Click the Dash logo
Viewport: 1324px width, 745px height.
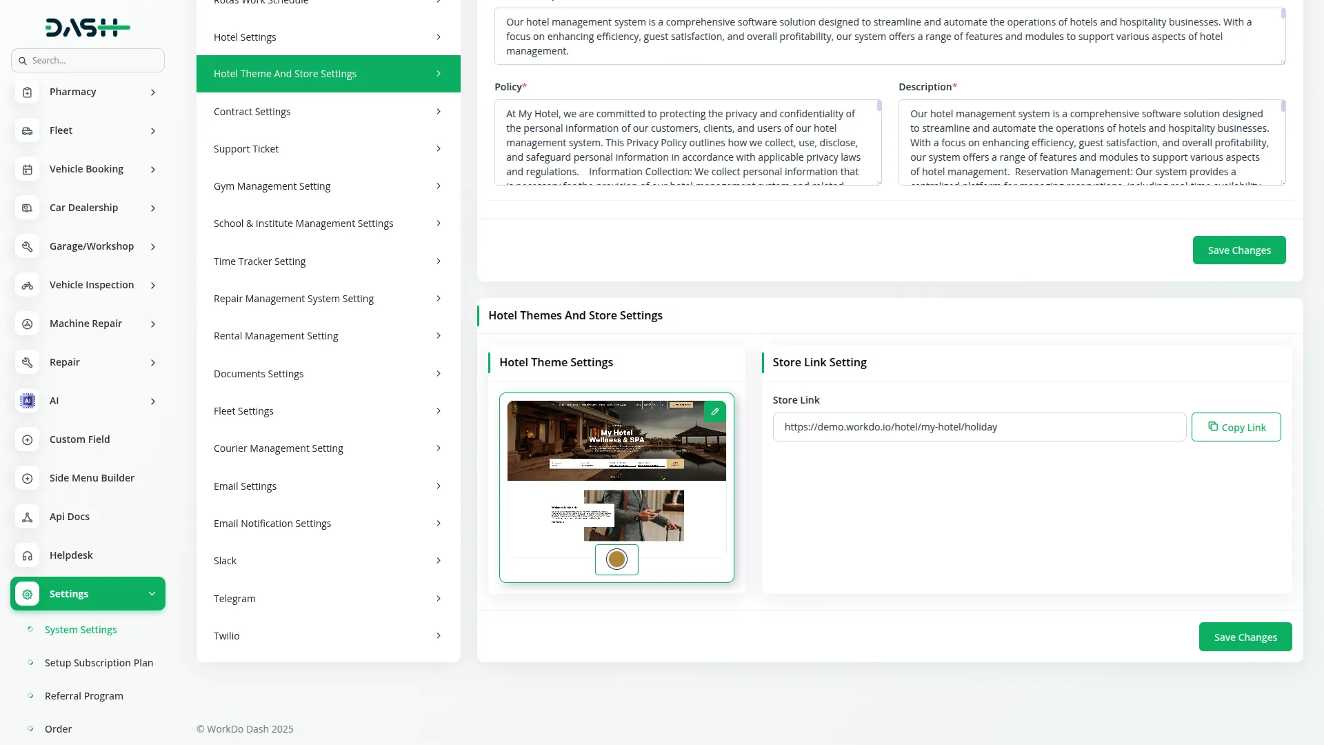point(88,28)
